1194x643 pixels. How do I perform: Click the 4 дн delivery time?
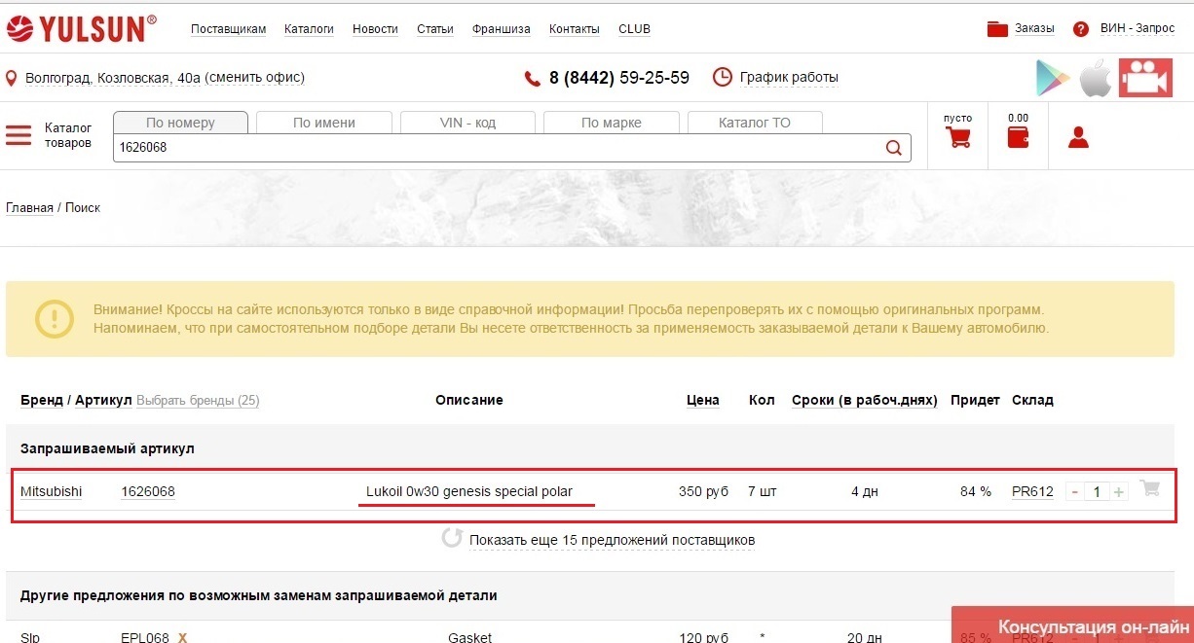(865, 492)
